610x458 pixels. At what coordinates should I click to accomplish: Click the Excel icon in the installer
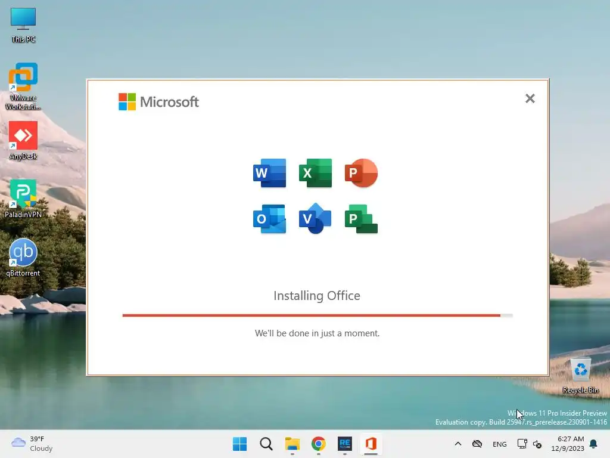[x=315, y=173]
